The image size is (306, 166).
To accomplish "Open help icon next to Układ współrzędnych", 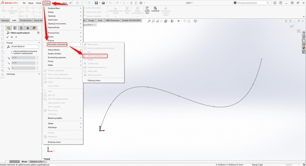I will click(x=38, y=33).
